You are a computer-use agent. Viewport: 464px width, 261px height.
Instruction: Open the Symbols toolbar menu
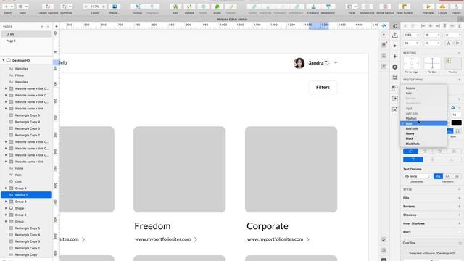(66, 7)
